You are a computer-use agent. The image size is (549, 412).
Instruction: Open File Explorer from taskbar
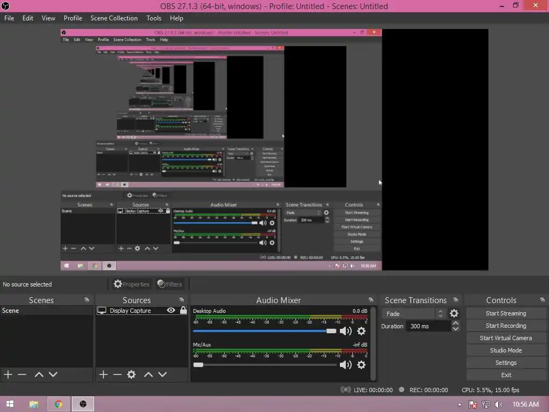pyautogui.click(x=34, y=404)
